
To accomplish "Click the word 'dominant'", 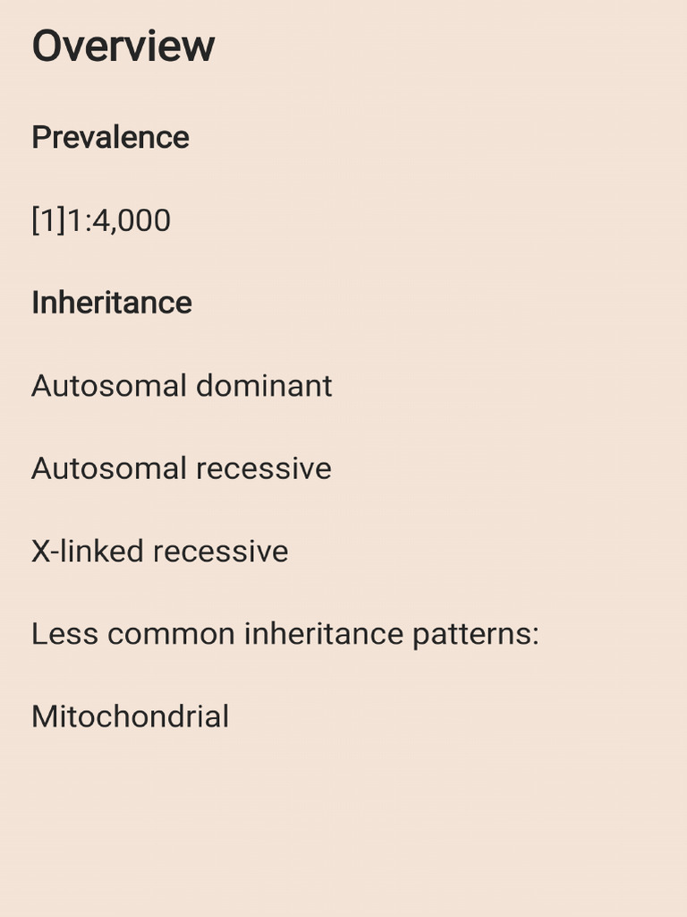I will (264, 386).
